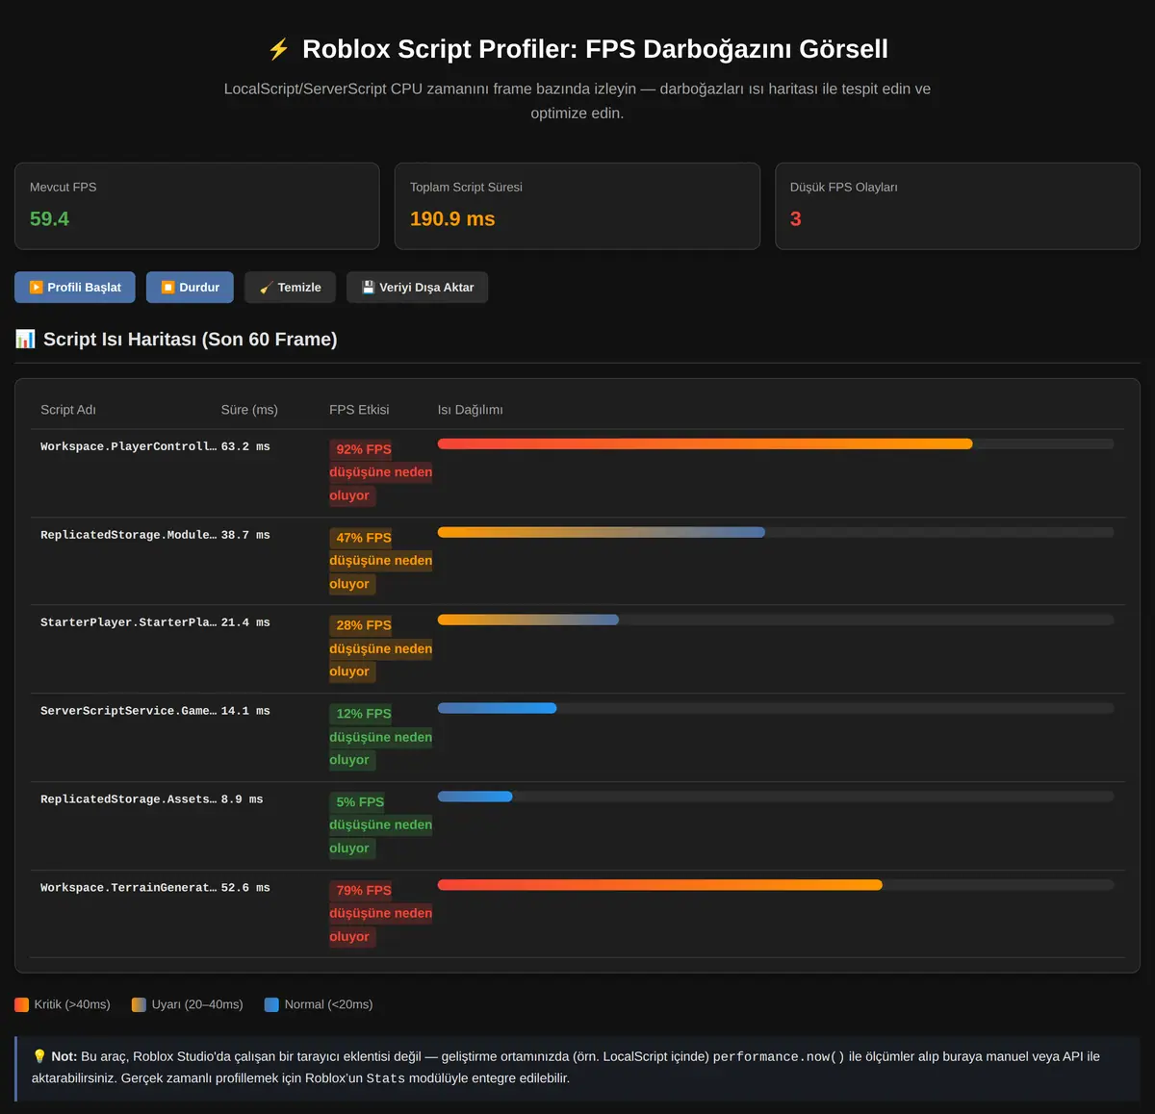
Task: Click the Isı Dağılımı column header
Action: tap(471, 410)
